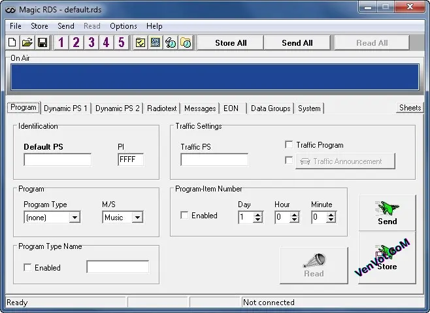This screenshot has height=313, width=430.
Task: Click the Save floppy disk icon
Action: [42, 42]
